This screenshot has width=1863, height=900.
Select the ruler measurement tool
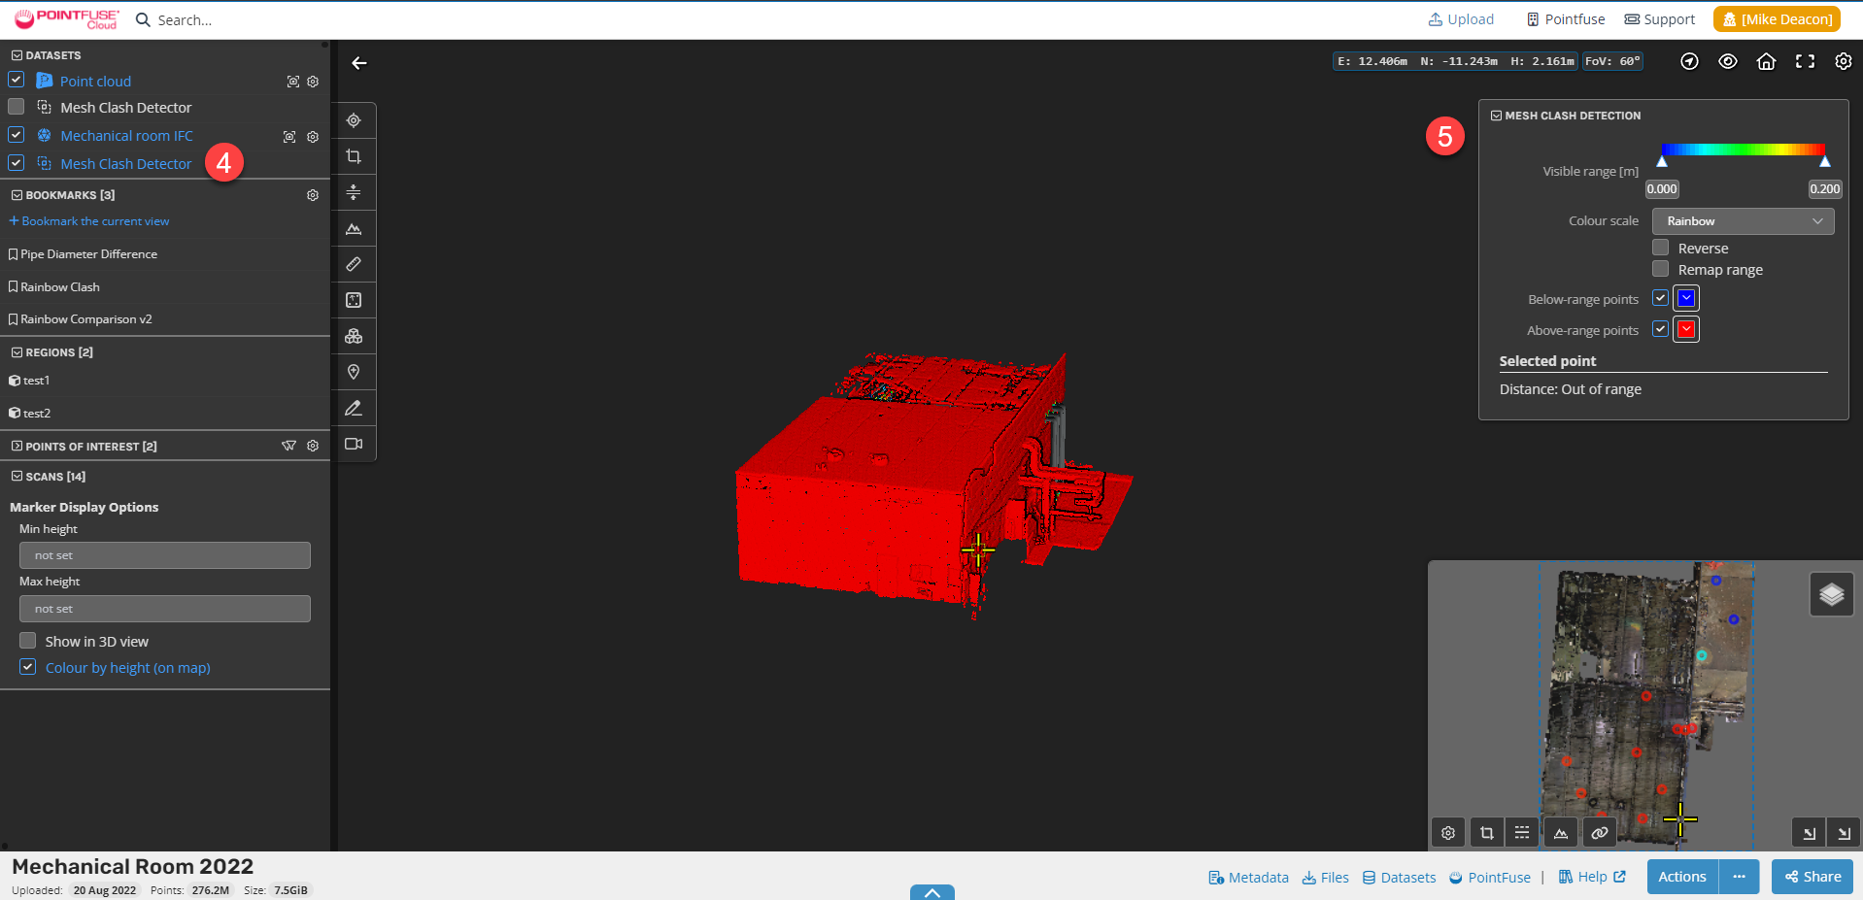pos(354,264)
